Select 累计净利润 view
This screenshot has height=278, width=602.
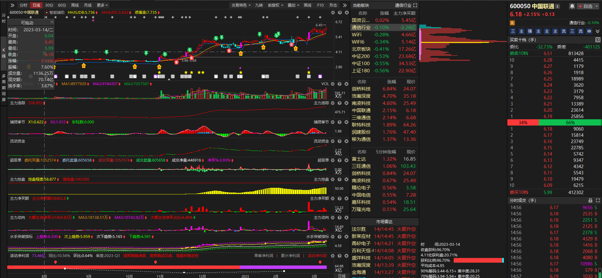(x=290, y=256)
